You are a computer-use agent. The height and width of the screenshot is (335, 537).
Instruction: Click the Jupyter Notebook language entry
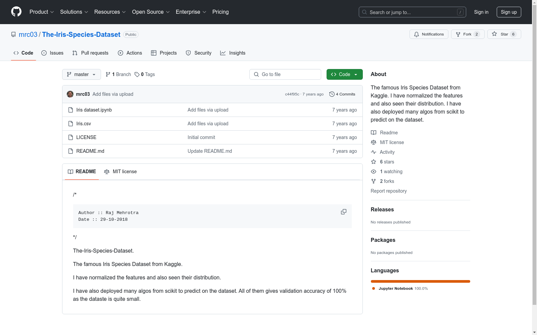400,288
